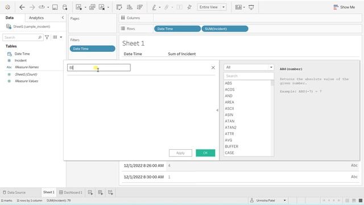Screen dimensions: 364x205
Task: Click the new worksheet tab icon
Action: pos(90,192)
